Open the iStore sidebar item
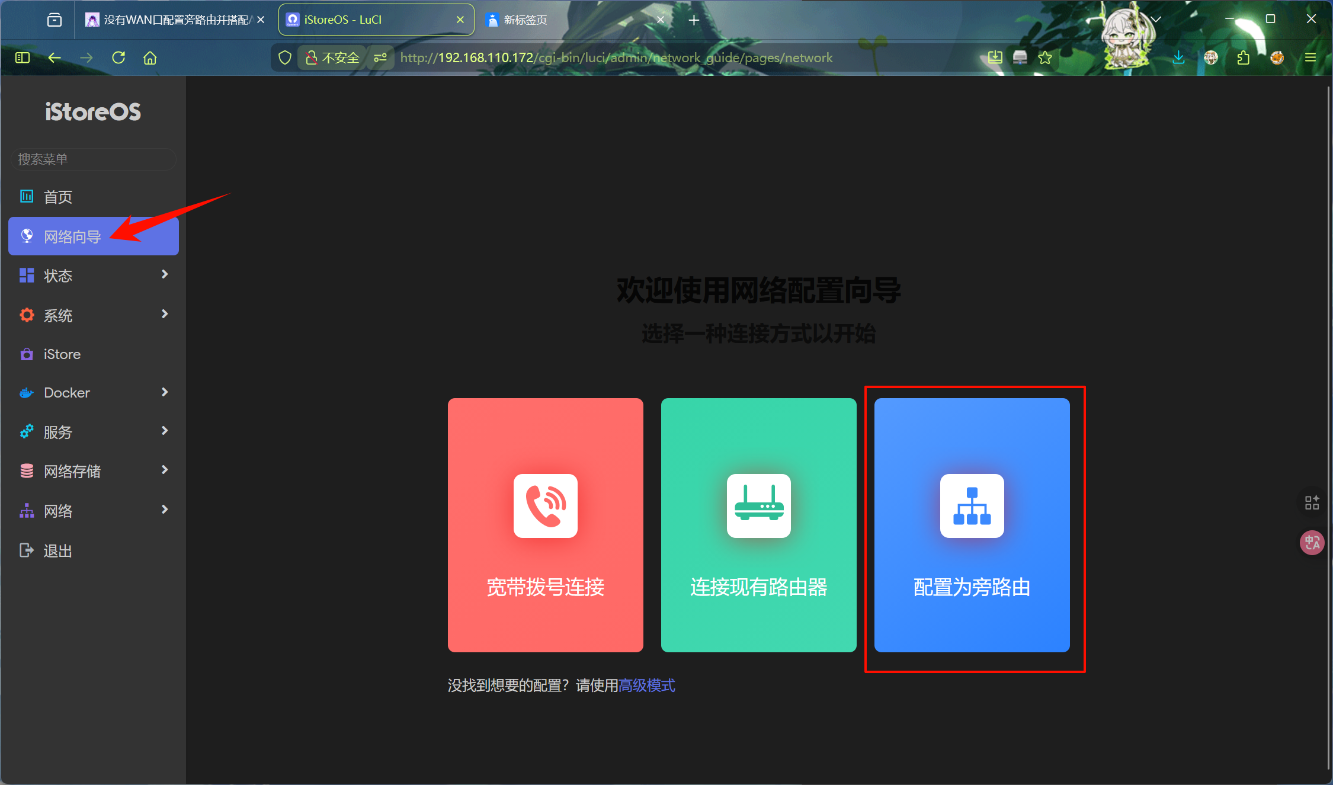Image resolution: width=1333 pixels, height=785 pixels. (62, 354)
